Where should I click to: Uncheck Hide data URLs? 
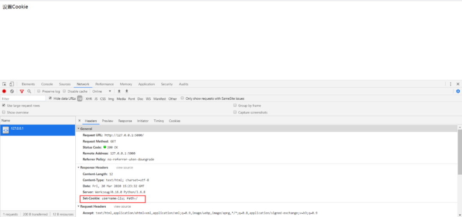pyautogui.click(x=50, y=98)
